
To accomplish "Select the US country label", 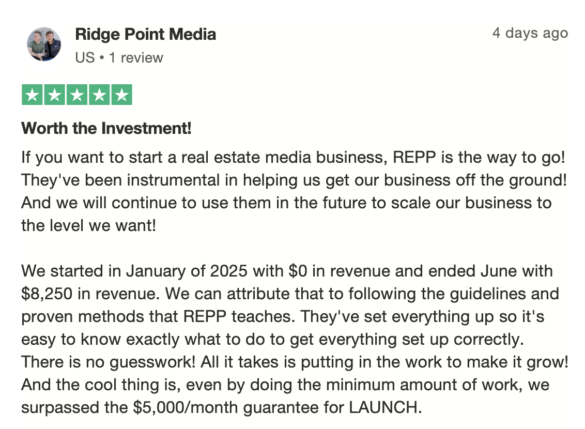I will (85, 58).
